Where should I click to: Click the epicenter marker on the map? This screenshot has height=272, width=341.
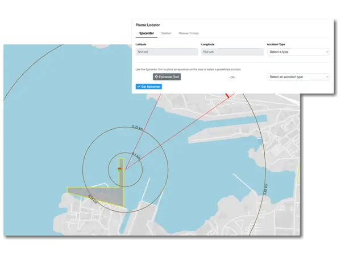pos(119,169)
